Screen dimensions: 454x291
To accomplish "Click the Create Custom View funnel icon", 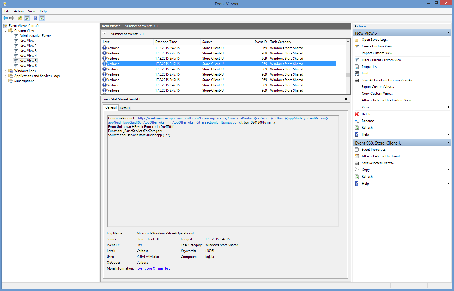I will pyautogui.click(x=357, y=47).
